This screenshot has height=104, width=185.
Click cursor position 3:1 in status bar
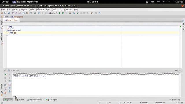point(110,103)
